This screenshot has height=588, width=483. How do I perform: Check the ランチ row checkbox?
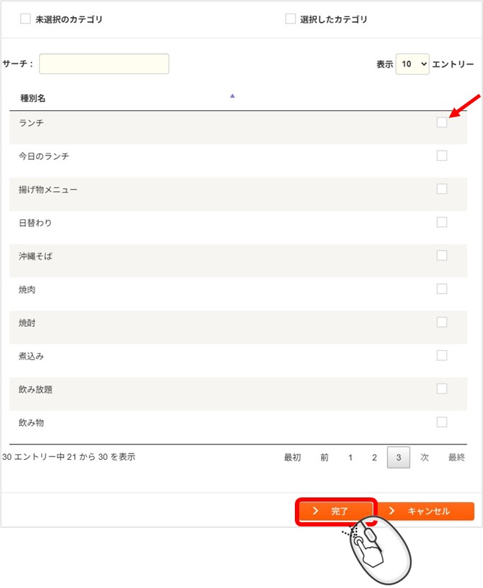coord(442,122)
